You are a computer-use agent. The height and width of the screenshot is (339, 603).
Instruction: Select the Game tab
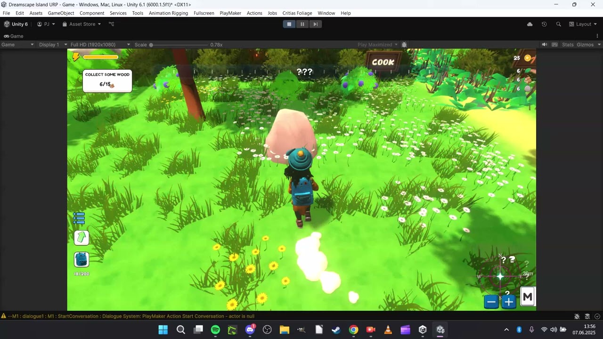tap(14, 36)
